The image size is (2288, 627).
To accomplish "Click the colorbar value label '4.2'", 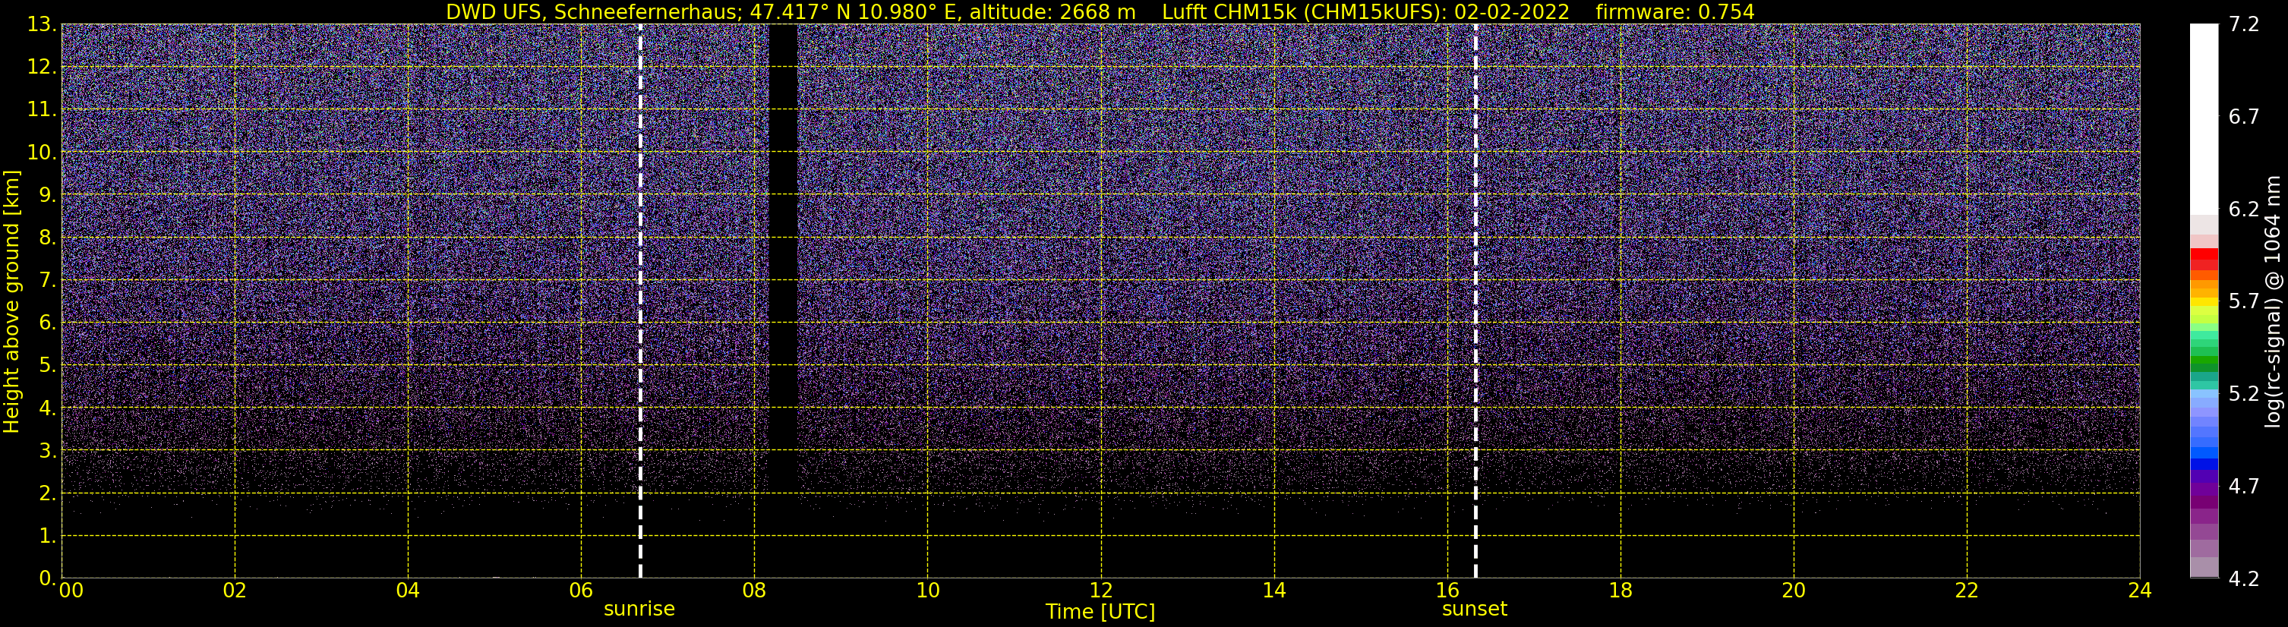I will 2244,579.
